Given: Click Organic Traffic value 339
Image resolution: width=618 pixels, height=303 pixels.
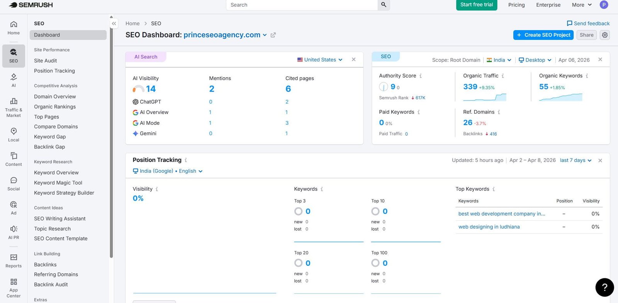Looking at the screenshot, I should 470,87.
